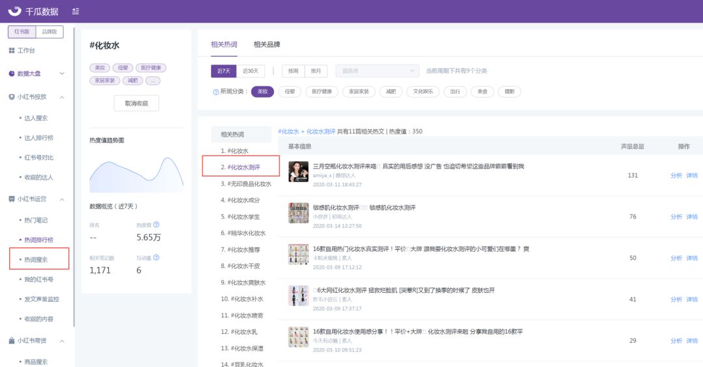Choose 出行 in the 所属分类 filter
Image resolution: width=703 pixels, height=367 pixels.
point(455,91)
